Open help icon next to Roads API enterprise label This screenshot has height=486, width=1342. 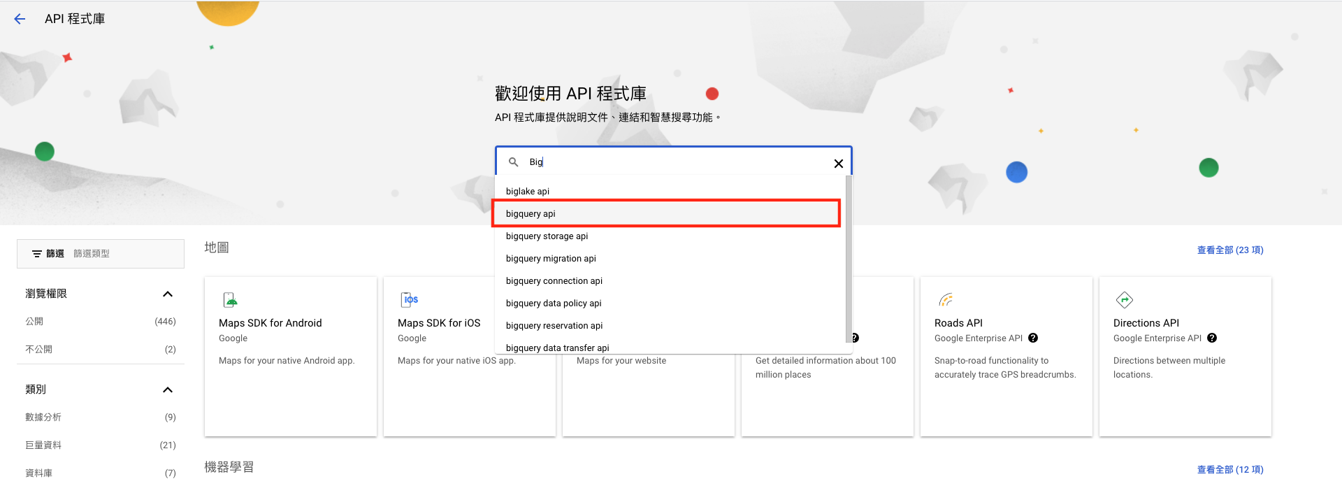[1033, 338]
